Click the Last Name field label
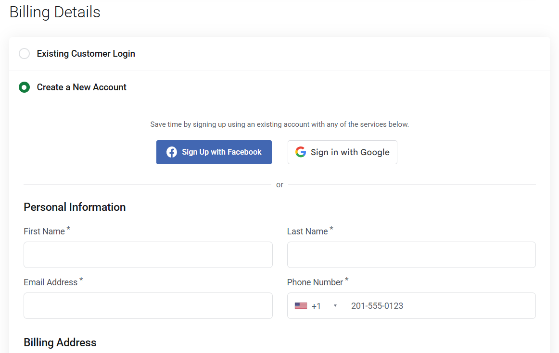The width and height of the screenshot is (559, 353). point(307,231)
